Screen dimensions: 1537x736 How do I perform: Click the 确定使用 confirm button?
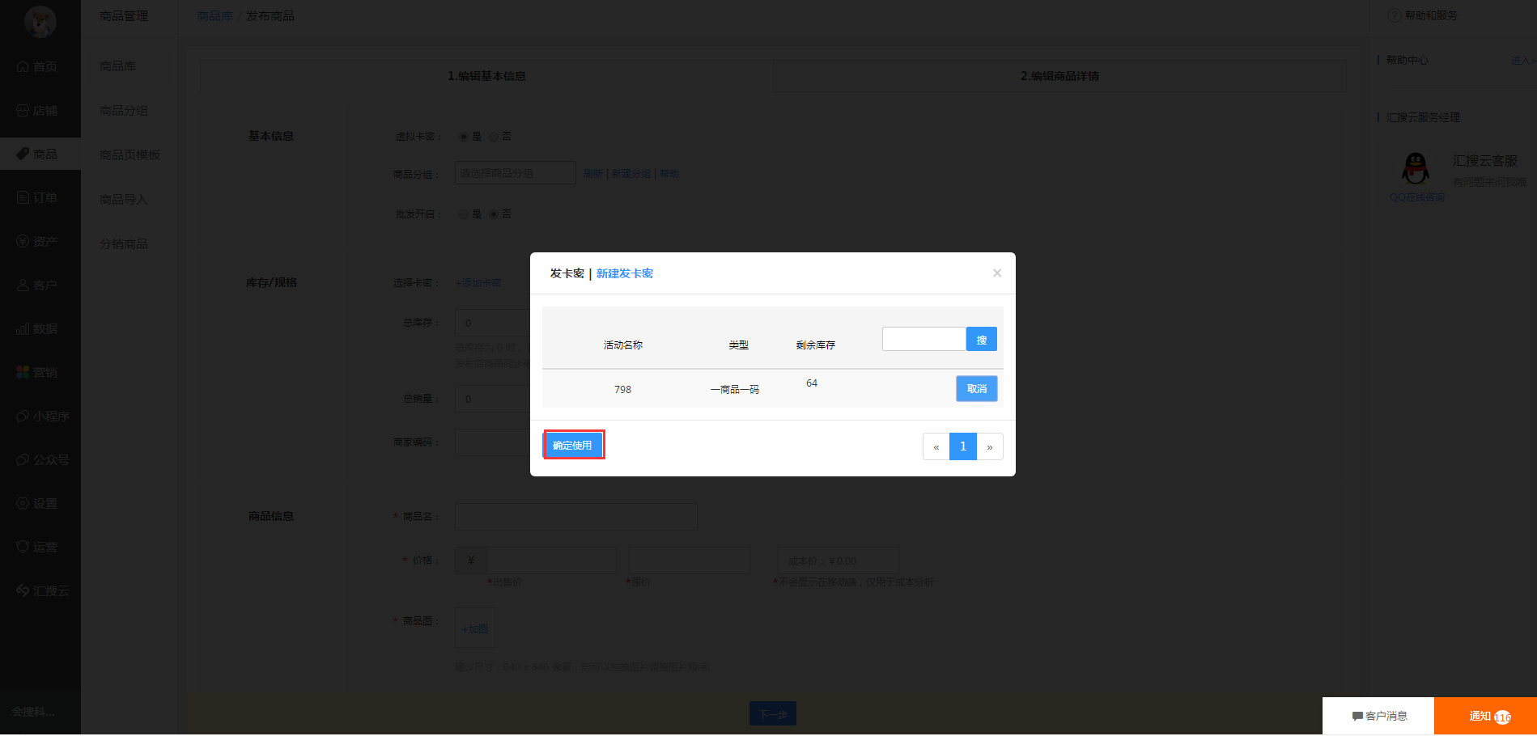pos(573,445)
